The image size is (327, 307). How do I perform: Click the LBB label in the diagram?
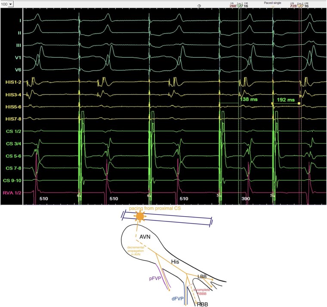(x=202, y=276)
